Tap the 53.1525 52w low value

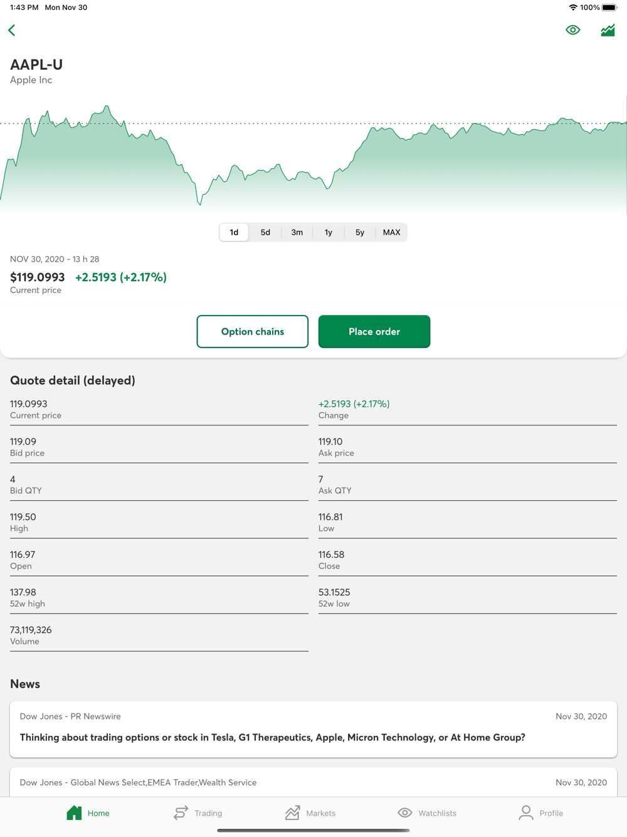(x=334, y=592)
